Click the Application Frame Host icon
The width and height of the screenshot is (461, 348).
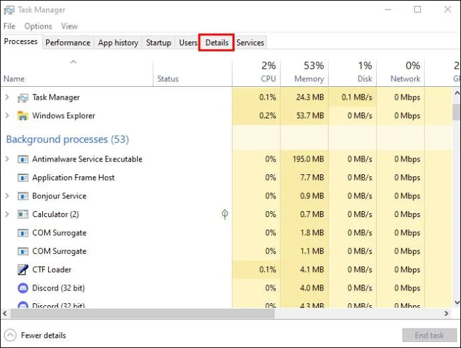tap(23, 178)
